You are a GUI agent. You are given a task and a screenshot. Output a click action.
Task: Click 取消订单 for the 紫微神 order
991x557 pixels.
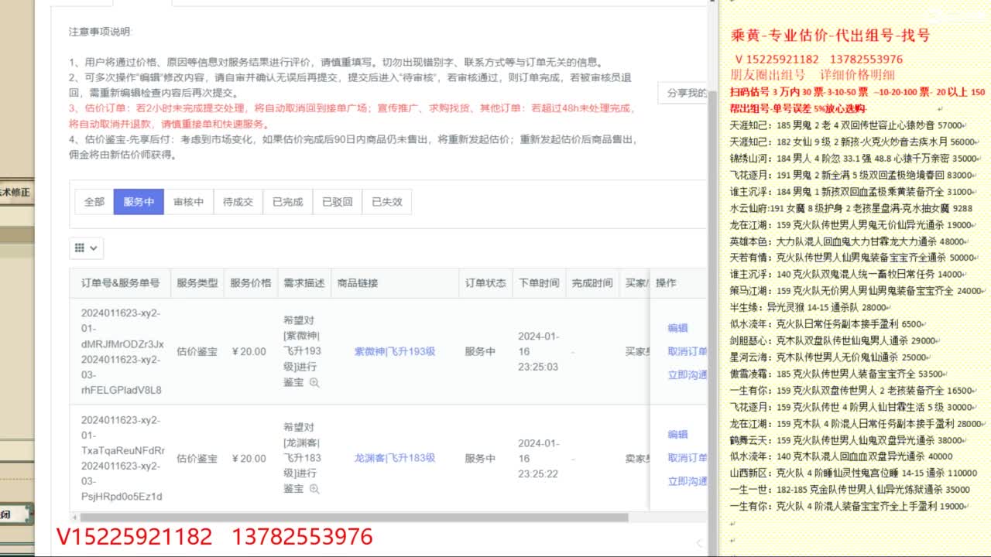(x=687, y=351)
